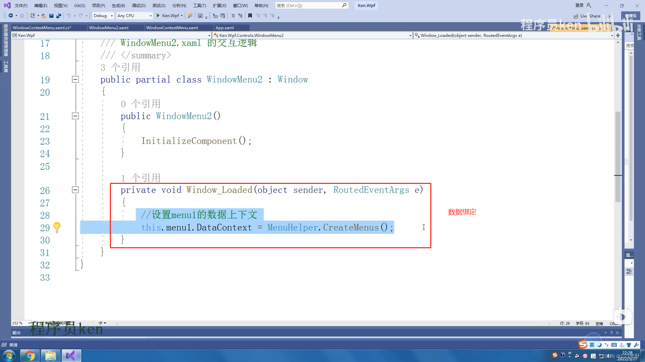Screen dimensions: 645x362
Task: Start debugging with the green play icon
Action: coord(158,16)
